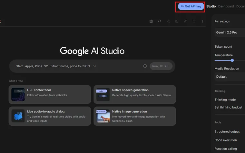The image size is (245, 153).
Task: Click the speech waveform thumbnail
Action: click(103, 94)
